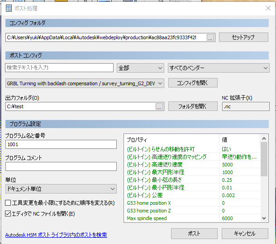This screenshot has width=276, height=244.
Task: Enable the 工具変更を最小限にする reorder checkbox
Action: [8, 203]
